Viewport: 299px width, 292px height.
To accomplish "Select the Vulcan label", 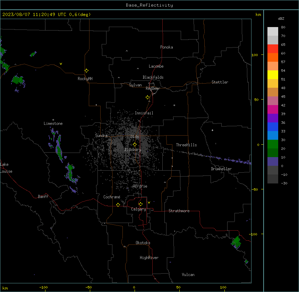I will click(x=188, y=275).
